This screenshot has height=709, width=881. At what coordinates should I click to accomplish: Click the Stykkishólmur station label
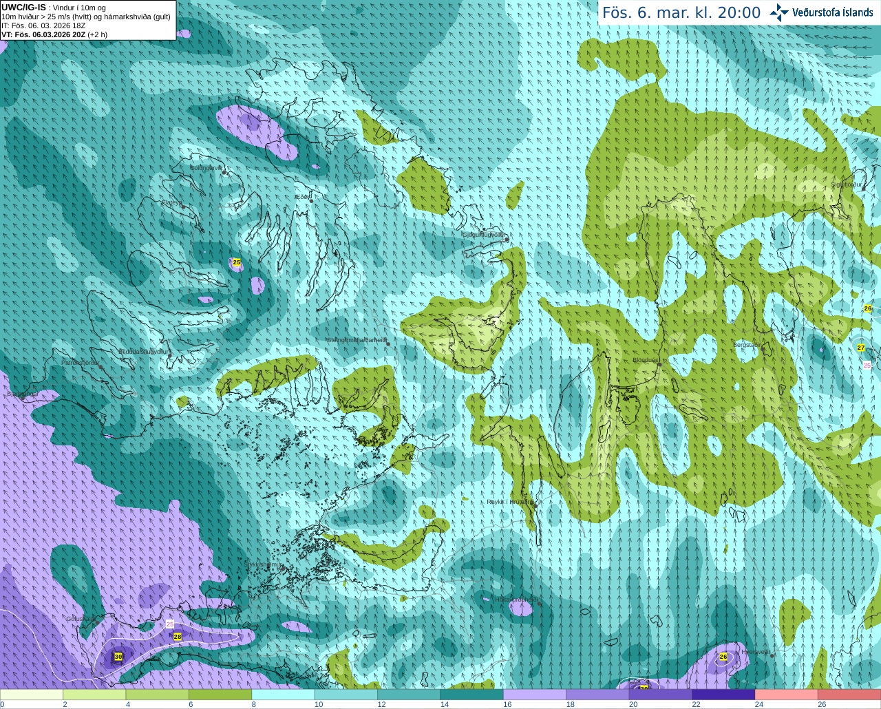click(263, 564)
